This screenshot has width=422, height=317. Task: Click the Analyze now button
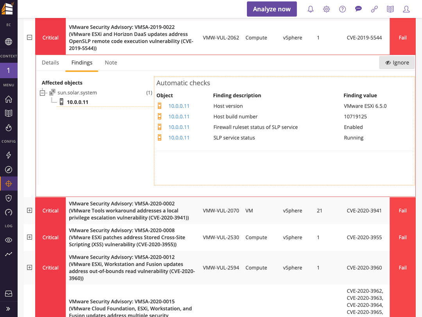272,9
